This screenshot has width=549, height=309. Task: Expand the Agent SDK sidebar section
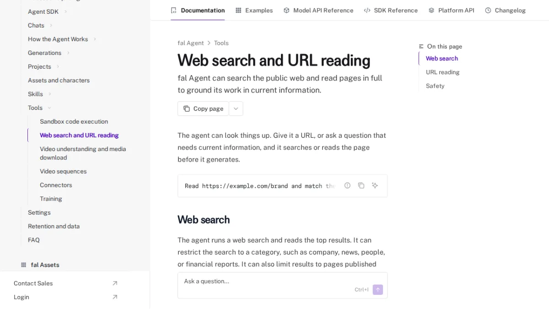point(65,11)
